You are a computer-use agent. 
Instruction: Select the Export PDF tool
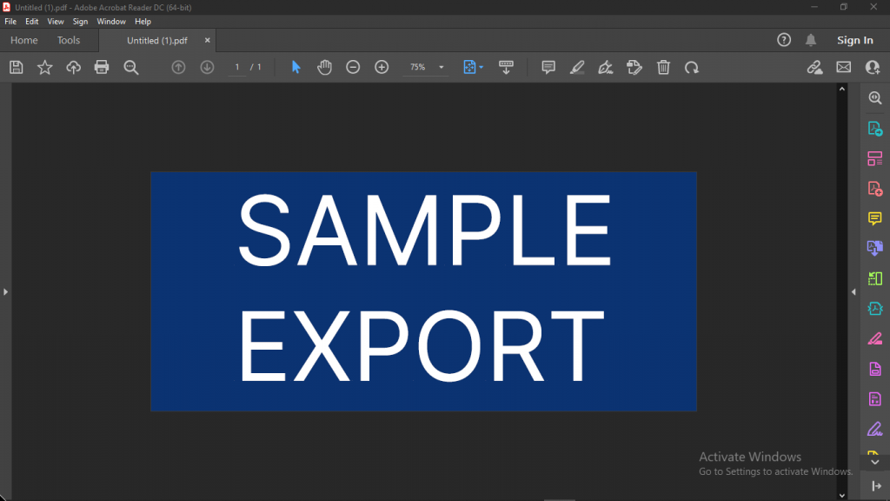pyautogui.click(x=875, y=129)
